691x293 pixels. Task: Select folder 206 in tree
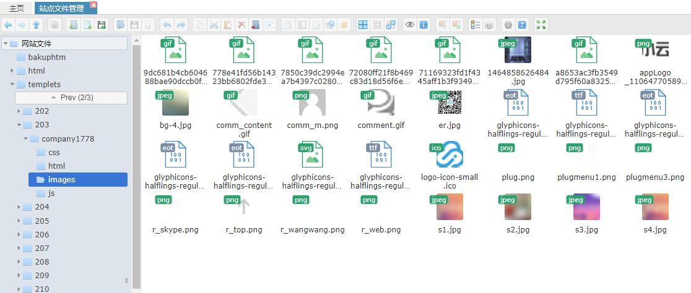[x=42, y=234]
